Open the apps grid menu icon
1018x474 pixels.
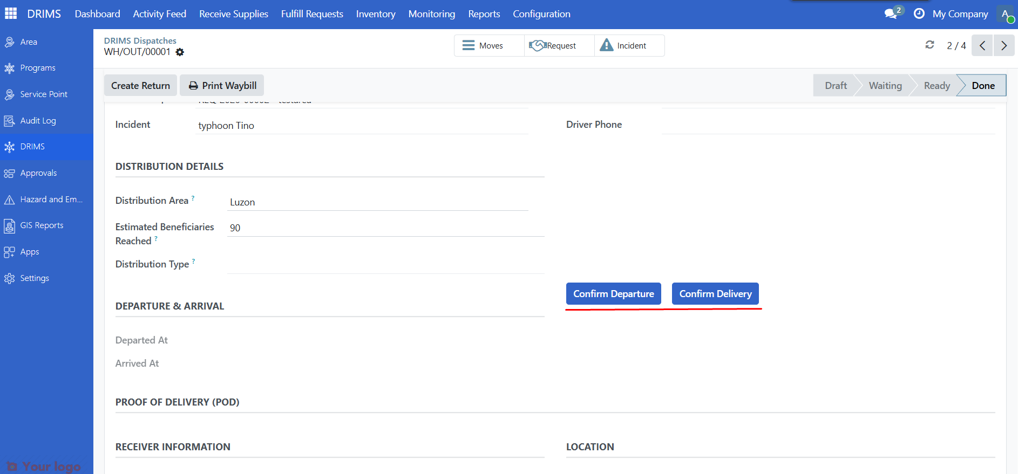click(11, 13)
